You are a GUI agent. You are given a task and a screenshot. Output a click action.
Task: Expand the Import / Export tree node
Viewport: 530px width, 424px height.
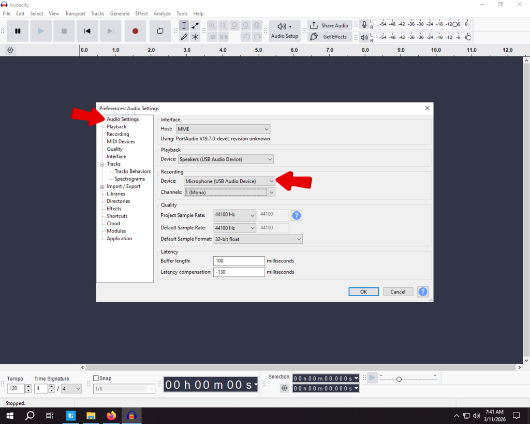[102, 187]
